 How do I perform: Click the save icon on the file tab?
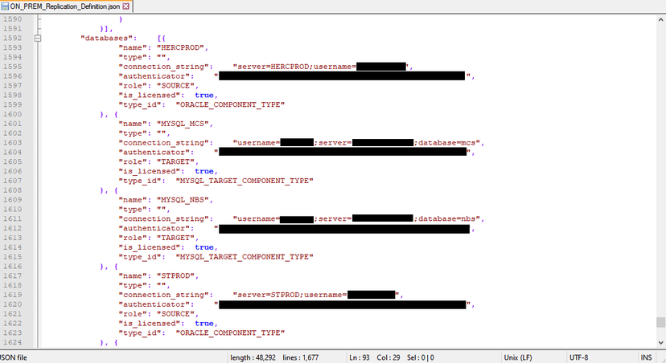coord(5,6)
